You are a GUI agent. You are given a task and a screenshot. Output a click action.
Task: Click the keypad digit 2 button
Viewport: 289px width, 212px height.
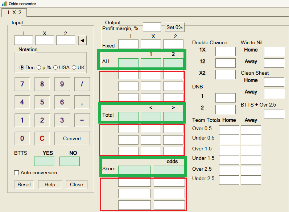click(42, 120)
